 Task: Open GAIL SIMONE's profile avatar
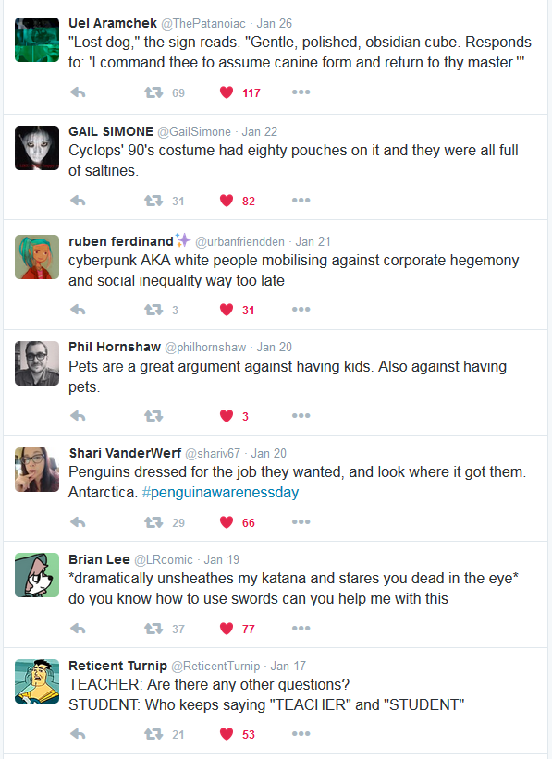tap(37, 148)
